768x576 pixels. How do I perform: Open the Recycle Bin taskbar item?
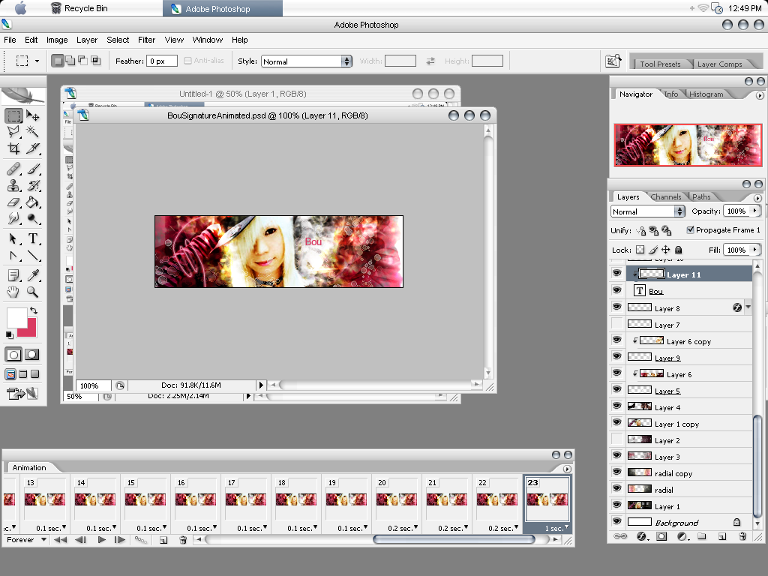[x=79, y=8]
